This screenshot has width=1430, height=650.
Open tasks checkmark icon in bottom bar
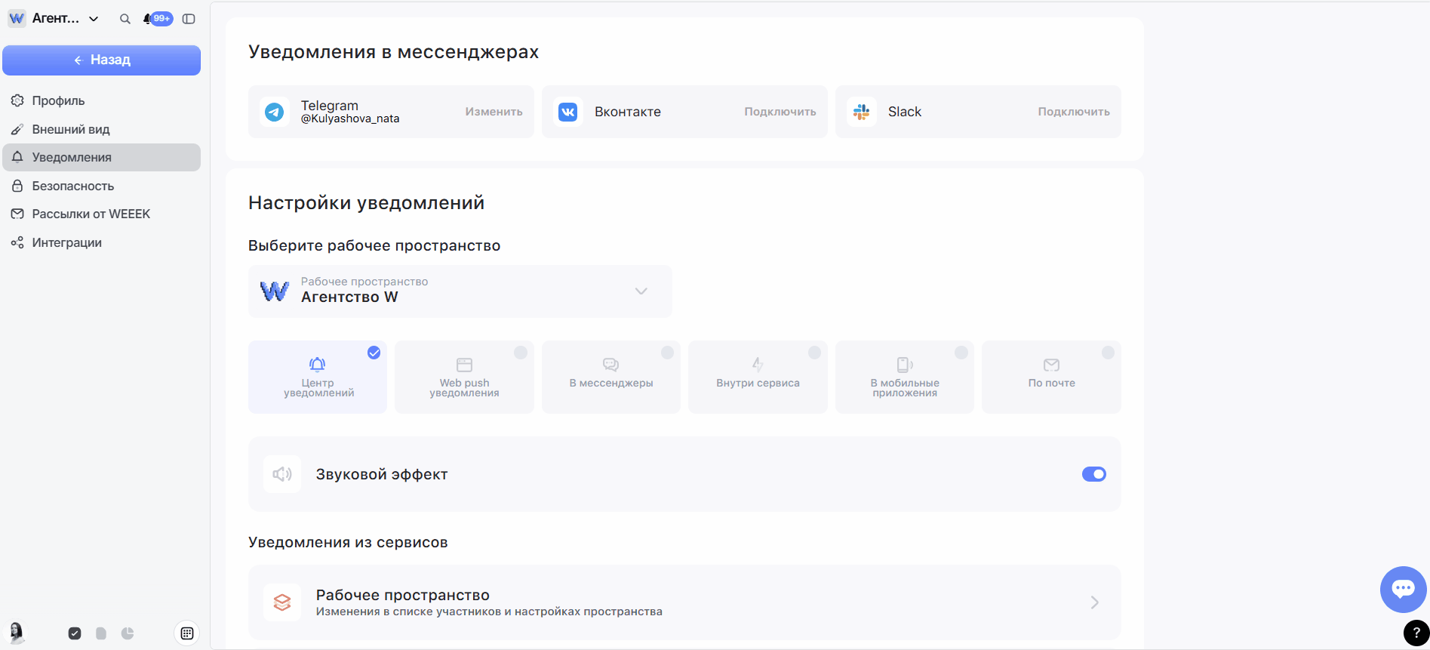75,633
